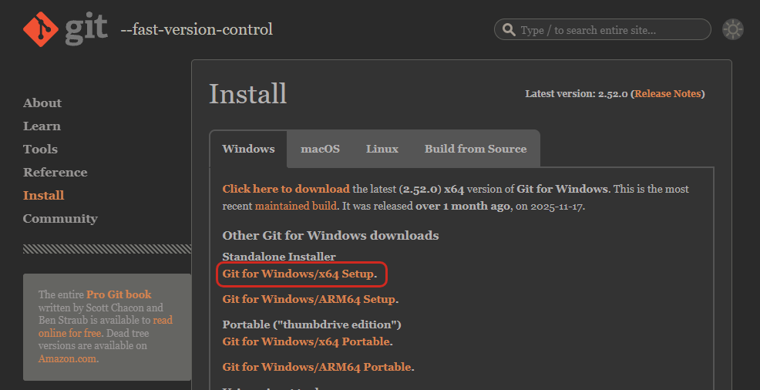Click the 'Install' page heading
This screenshot has height=390, width=760.
coord(247,94)
